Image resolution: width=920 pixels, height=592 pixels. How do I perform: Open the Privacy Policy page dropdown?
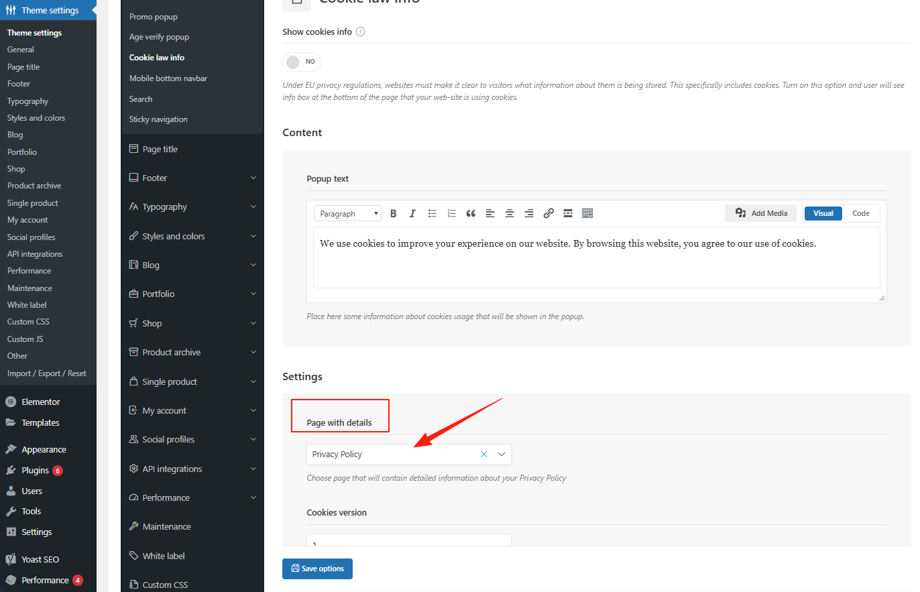pos(501,454)
